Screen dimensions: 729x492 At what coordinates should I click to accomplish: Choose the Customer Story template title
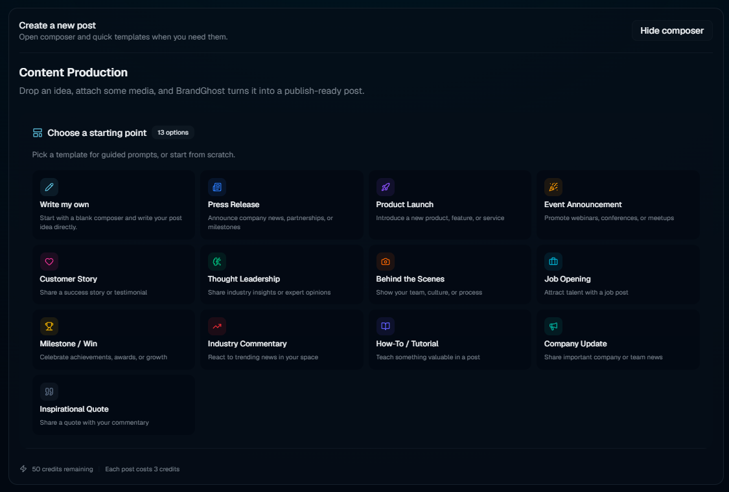(68, 279)
